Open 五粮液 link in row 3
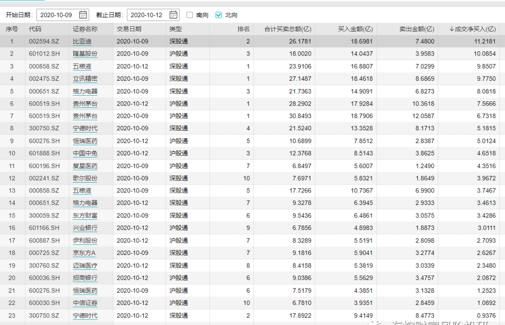Image resolution: width=505 pixels, height=325 pixels. (x=82, y=67)
